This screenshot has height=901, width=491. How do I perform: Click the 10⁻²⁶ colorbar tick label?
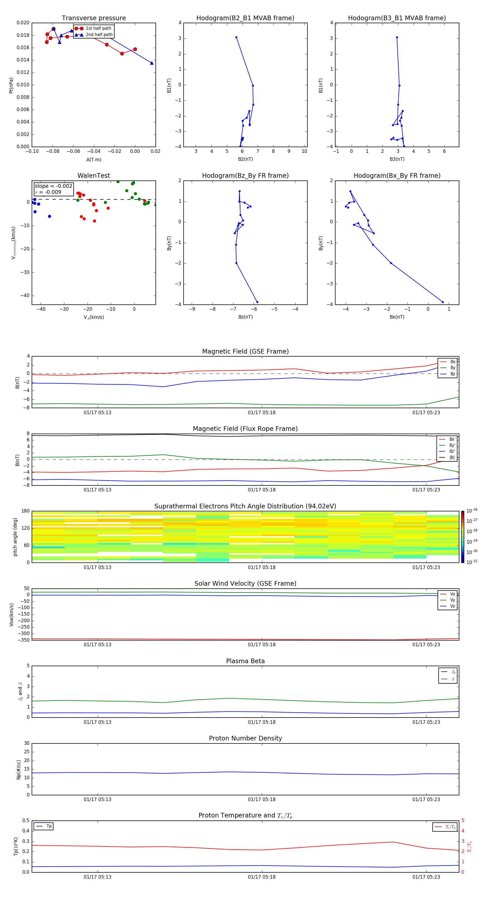coord(472,511)
